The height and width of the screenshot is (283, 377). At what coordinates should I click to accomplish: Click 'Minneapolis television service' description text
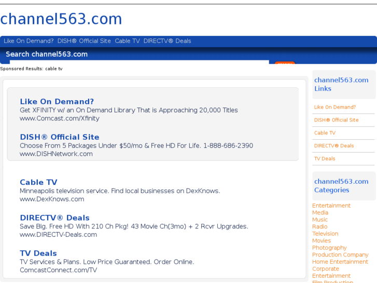coord(120,191)
